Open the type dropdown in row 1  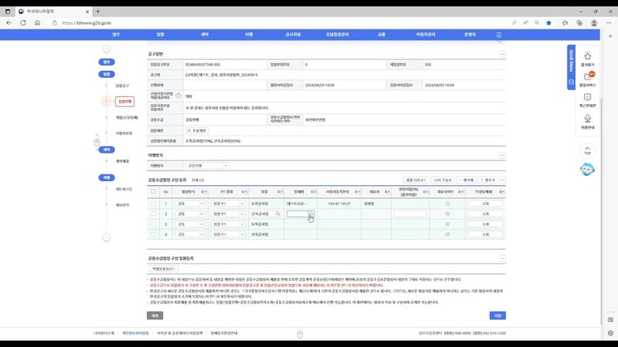[228, 204]
